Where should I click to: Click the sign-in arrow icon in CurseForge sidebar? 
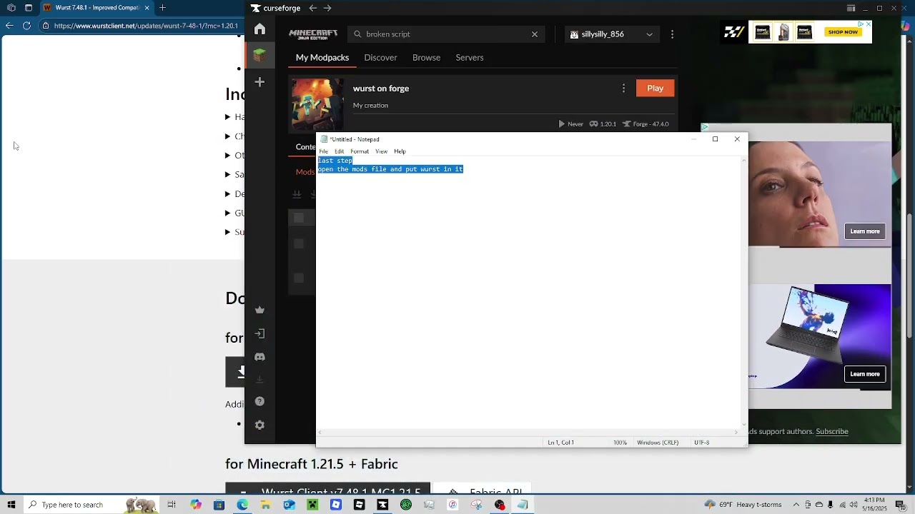259,333
